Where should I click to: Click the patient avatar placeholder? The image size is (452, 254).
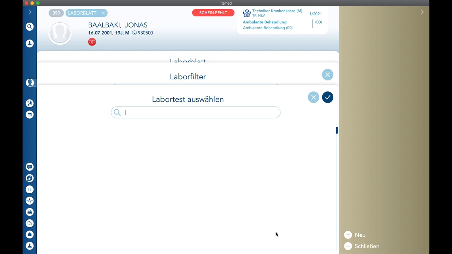(60, 33)
